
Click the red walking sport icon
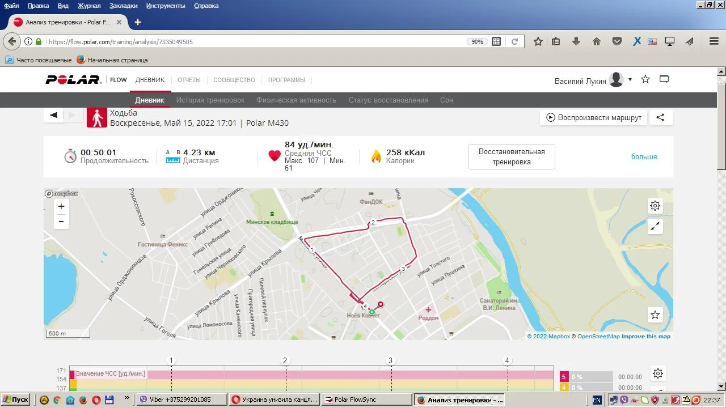pyautogui.click(x=97, y=117)
